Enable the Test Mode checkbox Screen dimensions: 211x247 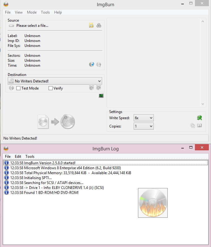[18, 88]
